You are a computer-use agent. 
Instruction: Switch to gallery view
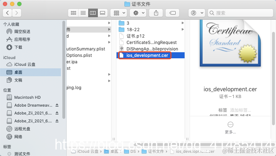click(x=103, y=13)
